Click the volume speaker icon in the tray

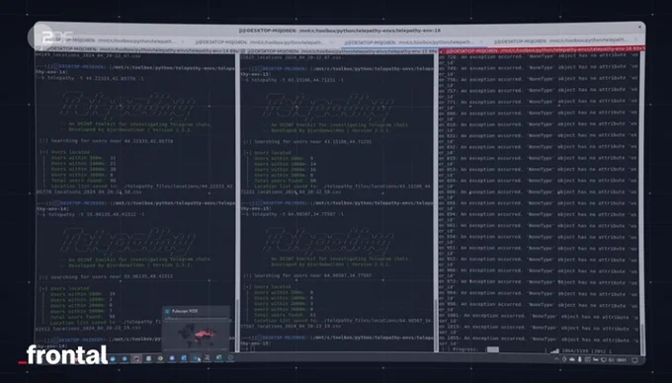click(611, 360)
